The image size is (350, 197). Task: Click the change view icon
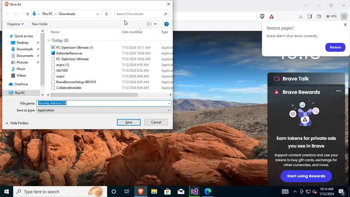point(149,24)
